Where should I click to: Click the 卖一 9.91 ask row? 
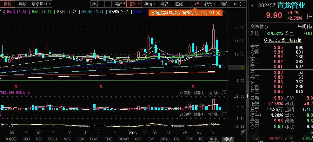tap(281, 66)
